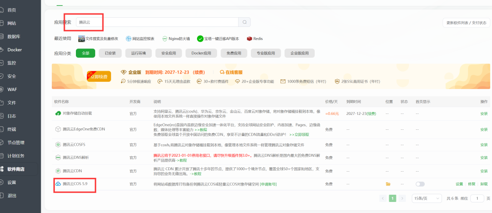Click the 日志 sidebar icon
This screenshot has height=213, width=492.
click(x=1, y=116)
